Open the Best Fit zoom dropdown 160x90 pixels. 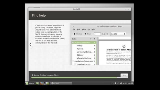coord(118,34)
